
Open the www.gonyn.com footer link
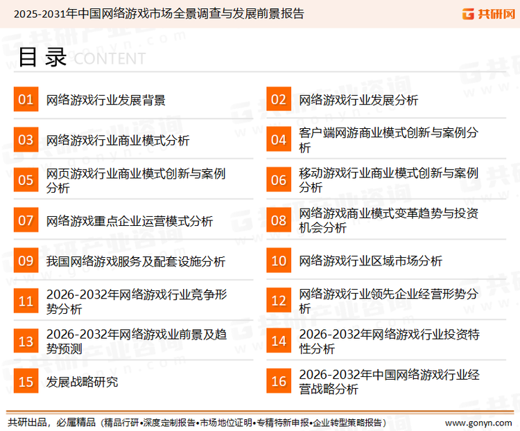pyautogui.click(x=478, y=423)
